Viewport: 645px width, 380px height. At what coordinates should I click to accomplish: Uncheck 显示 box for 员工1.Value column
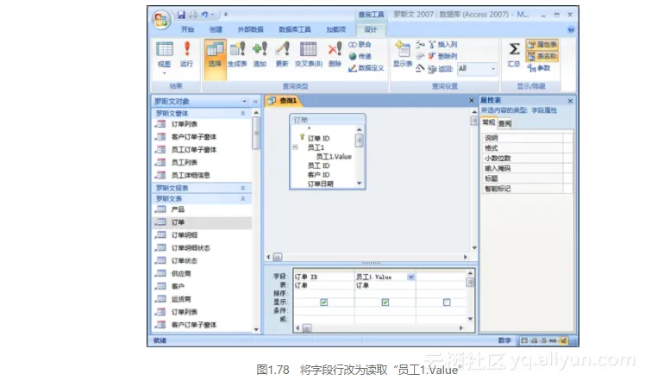click(385, 302)
